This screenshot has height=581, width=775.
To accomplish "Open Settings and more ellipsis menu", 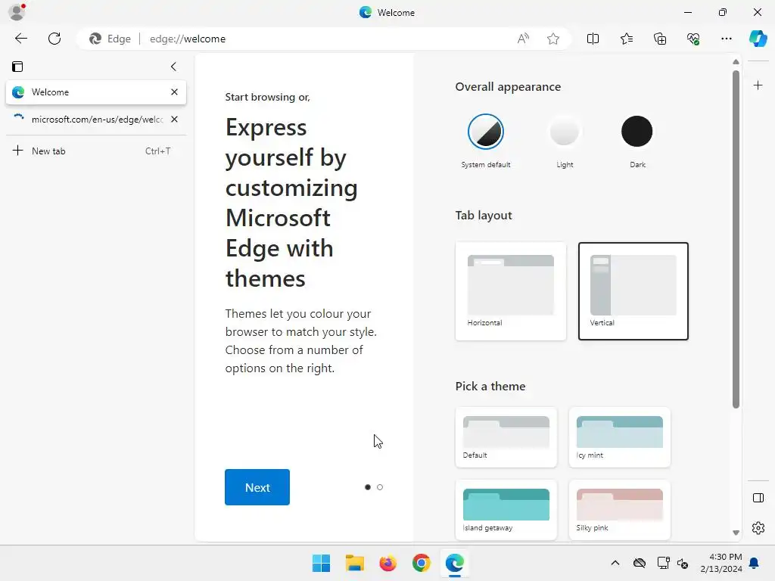I will click(x=726, y=39).
